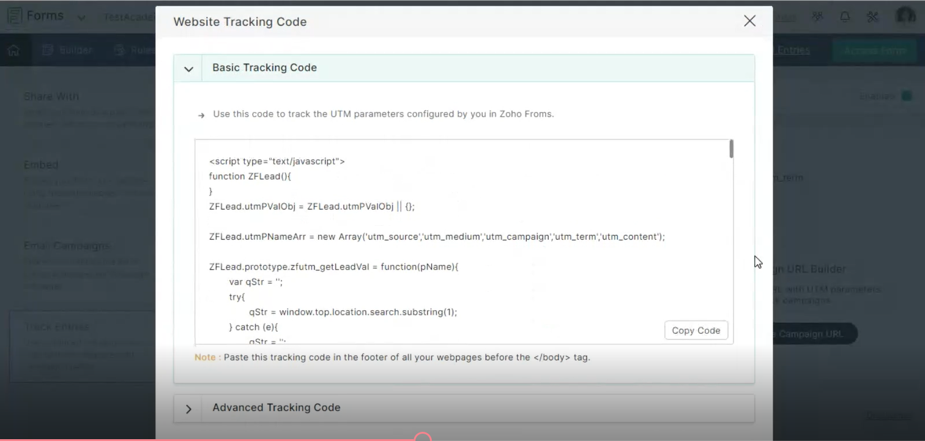925x441 pixels.
Task: Click the Note about pasting tracking code
Action: tap(392, 357)
